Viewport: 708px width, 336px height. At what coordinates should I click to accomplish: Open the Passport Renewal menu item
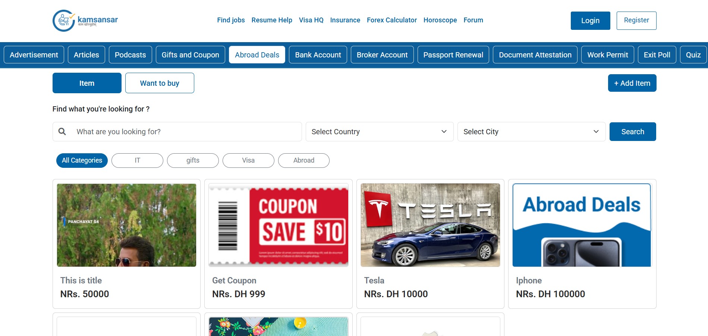[453, 55]
